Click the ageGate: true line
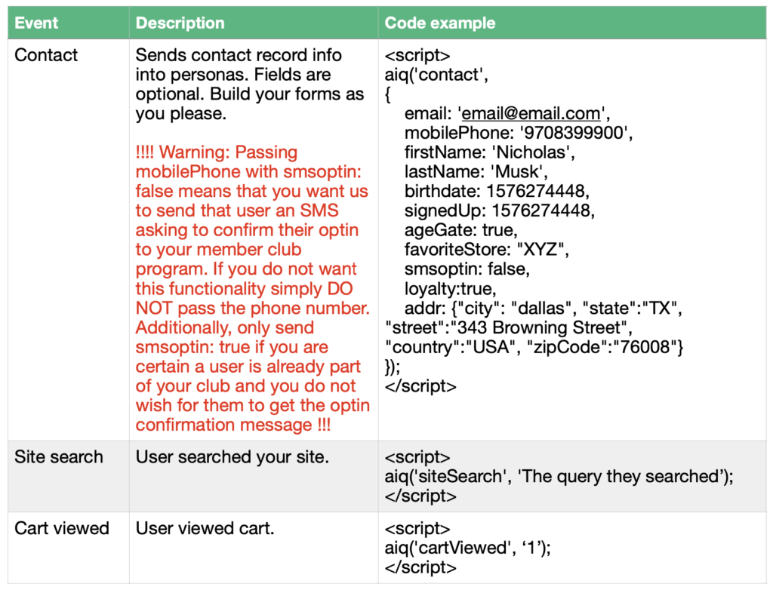Screen dimensions: 773x593 460,230
